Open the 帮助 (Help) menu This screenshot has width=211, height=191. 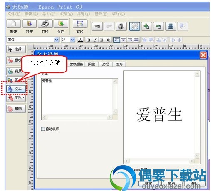tap(118, 14)
